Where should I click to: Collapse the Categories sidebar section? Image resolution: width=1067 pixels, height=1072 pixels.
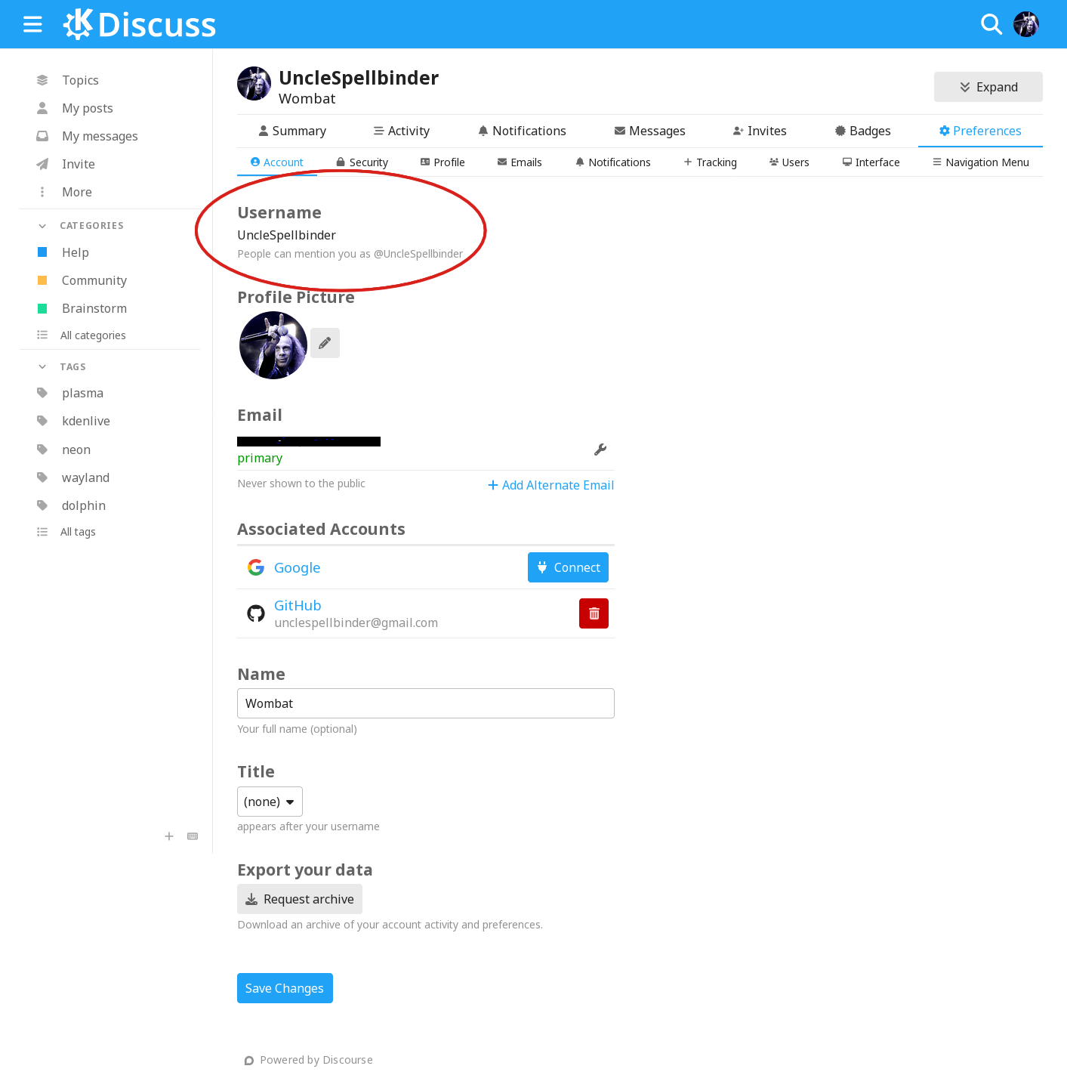pos(43,226)
